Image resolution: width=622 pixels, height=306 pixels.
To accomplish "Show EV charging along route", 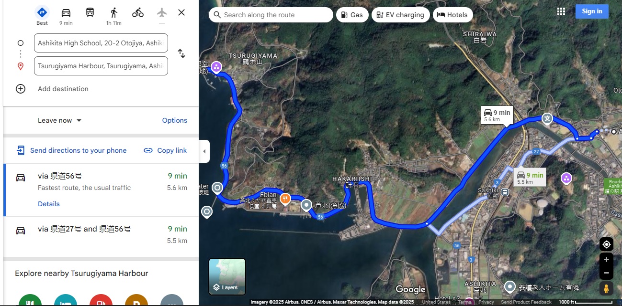I will pos(400,15).
